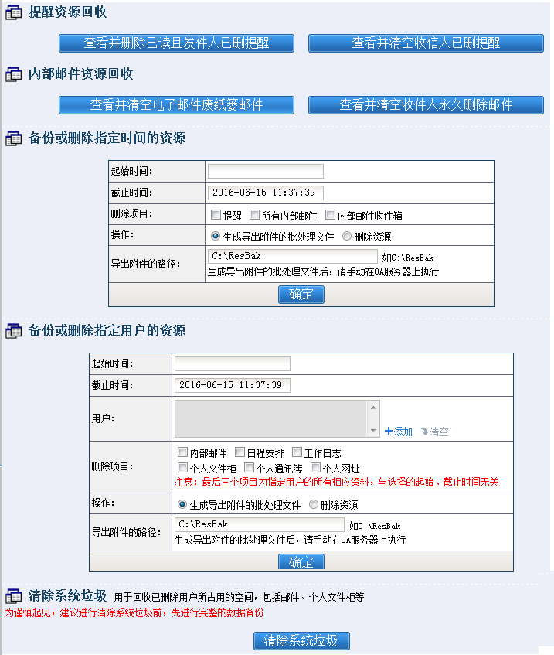
Task: Select 生成导出附件的批处理文件 radio in time form
Action: pyautogui.click(x=216, y=236)
